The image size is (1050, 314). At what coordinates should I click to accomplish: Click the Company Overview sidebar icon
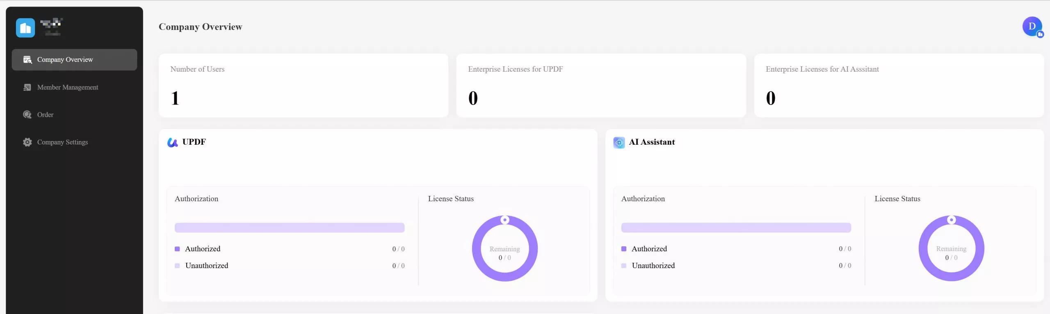[27, 60]
